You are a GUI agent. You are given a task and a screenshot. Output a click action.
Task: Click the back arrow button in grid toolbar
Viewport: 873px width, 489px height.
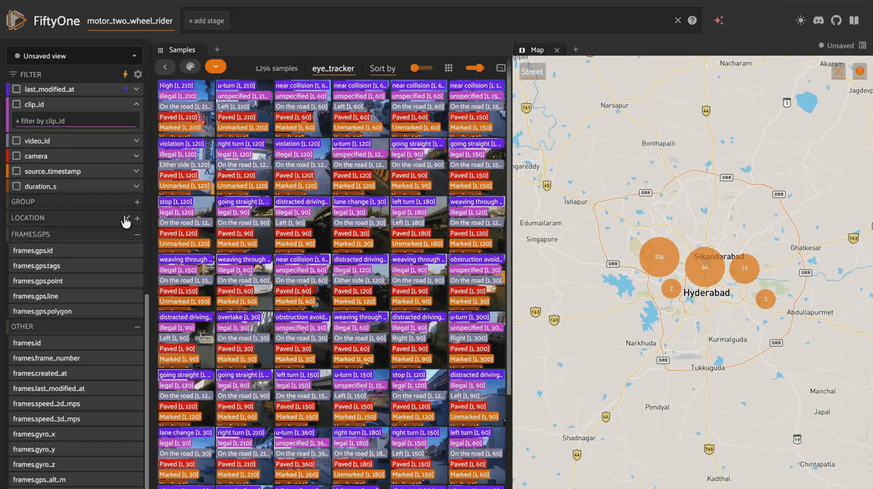165,67
